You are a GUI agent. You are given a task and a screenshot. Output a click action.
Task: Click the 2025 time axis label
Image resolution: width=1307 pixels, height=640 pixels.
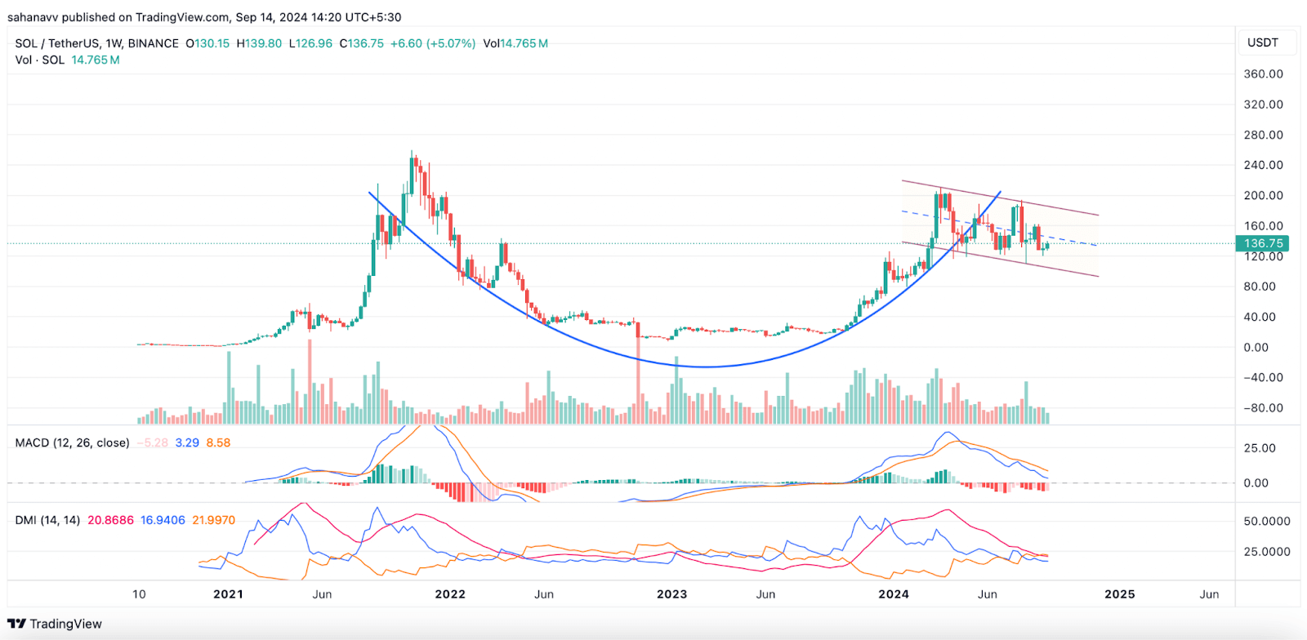(x=1120, y=594)
